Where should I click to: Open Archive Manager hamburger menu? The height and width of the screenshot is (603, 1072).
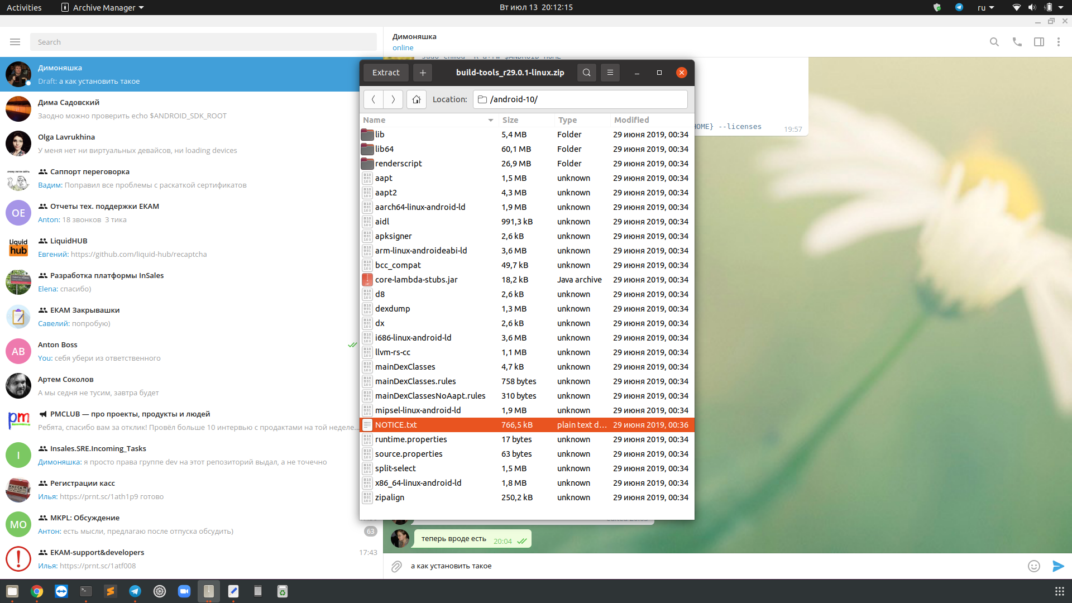610,73
